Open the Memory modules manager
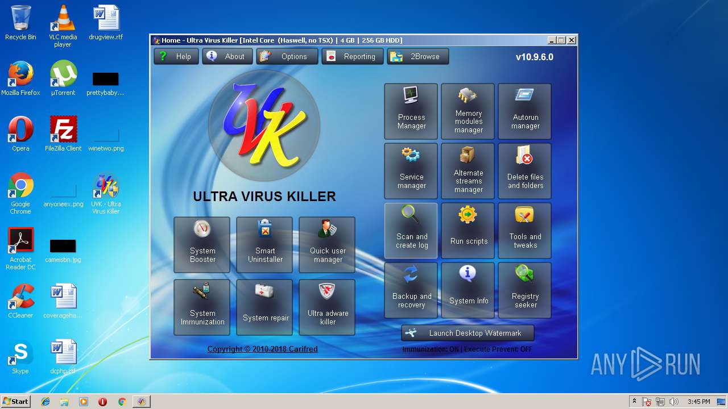This screenshot has height=409, width=728. click(x=468, y=111)
